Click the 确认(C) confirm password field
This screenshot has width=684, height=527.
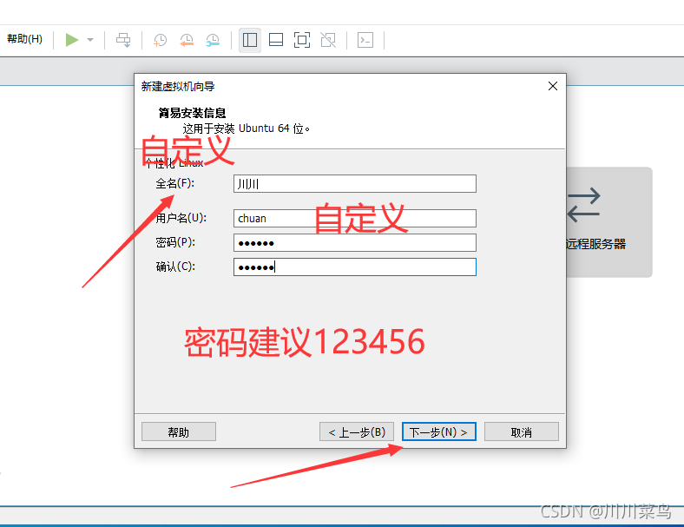[355, 267]
